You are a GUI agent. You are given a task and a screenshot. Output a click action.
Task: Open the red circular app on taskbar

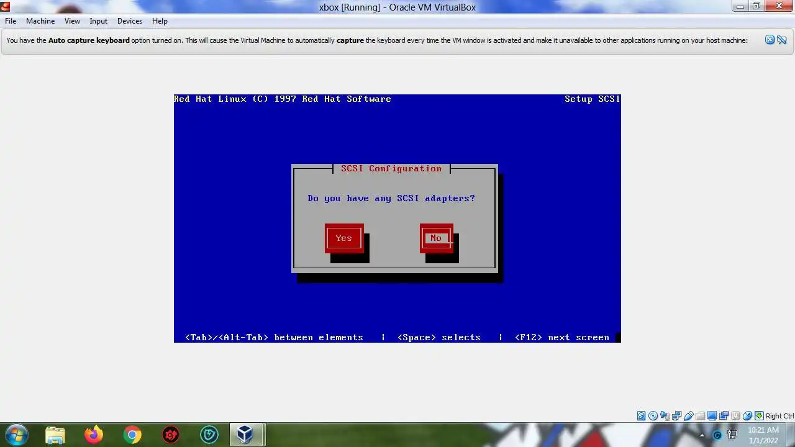pos(171,435)
